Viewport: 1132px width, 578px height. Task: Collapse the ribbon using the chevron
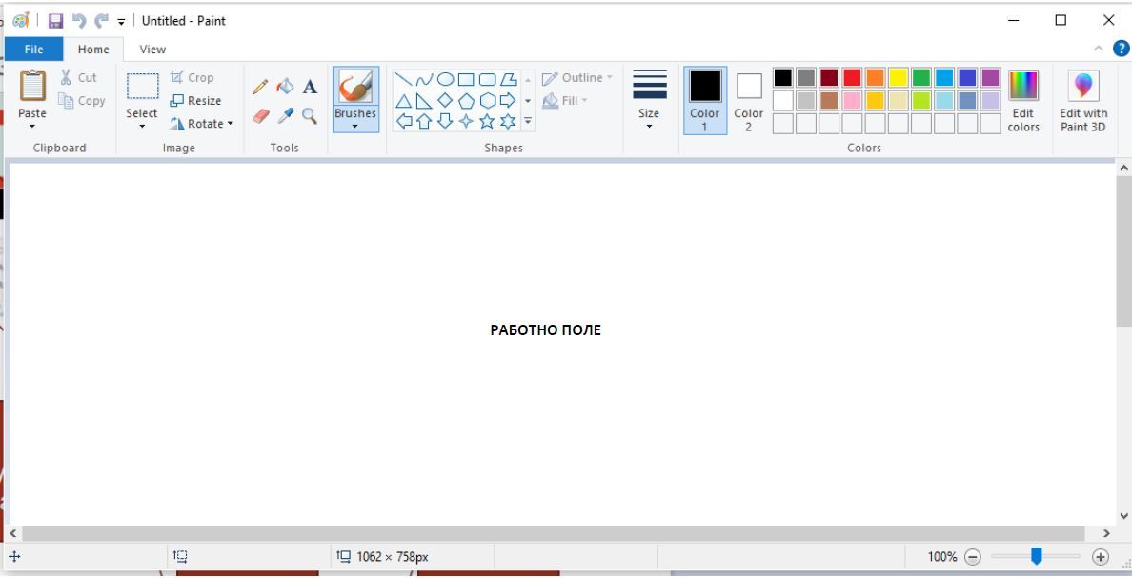coord(1099,50)
